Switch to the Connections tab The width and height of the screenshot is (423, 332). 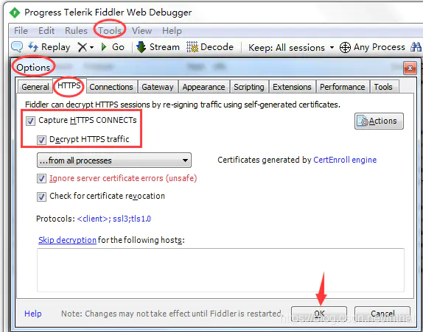(x=111, y=87)
